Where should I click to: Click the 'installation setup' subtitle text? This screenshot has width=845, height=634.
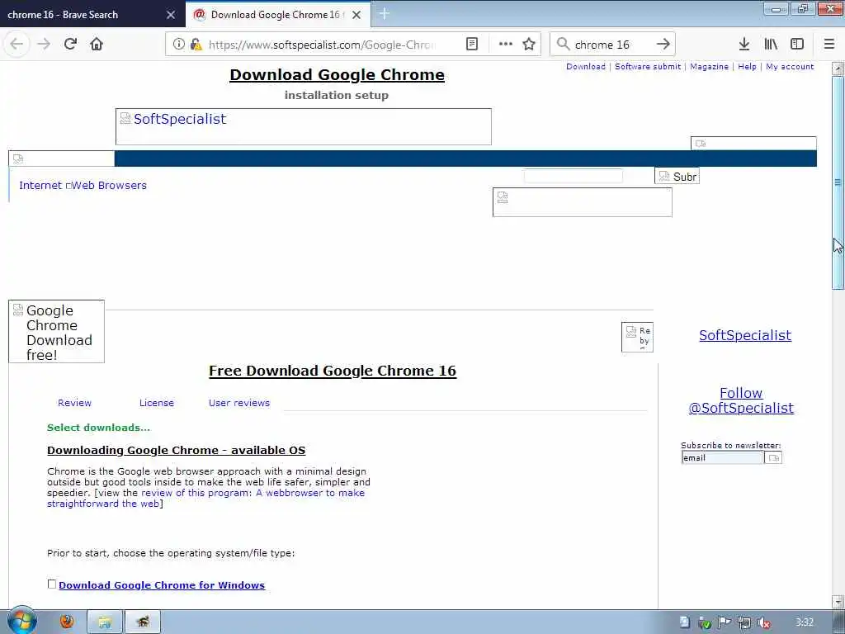[x=337, y=96]
